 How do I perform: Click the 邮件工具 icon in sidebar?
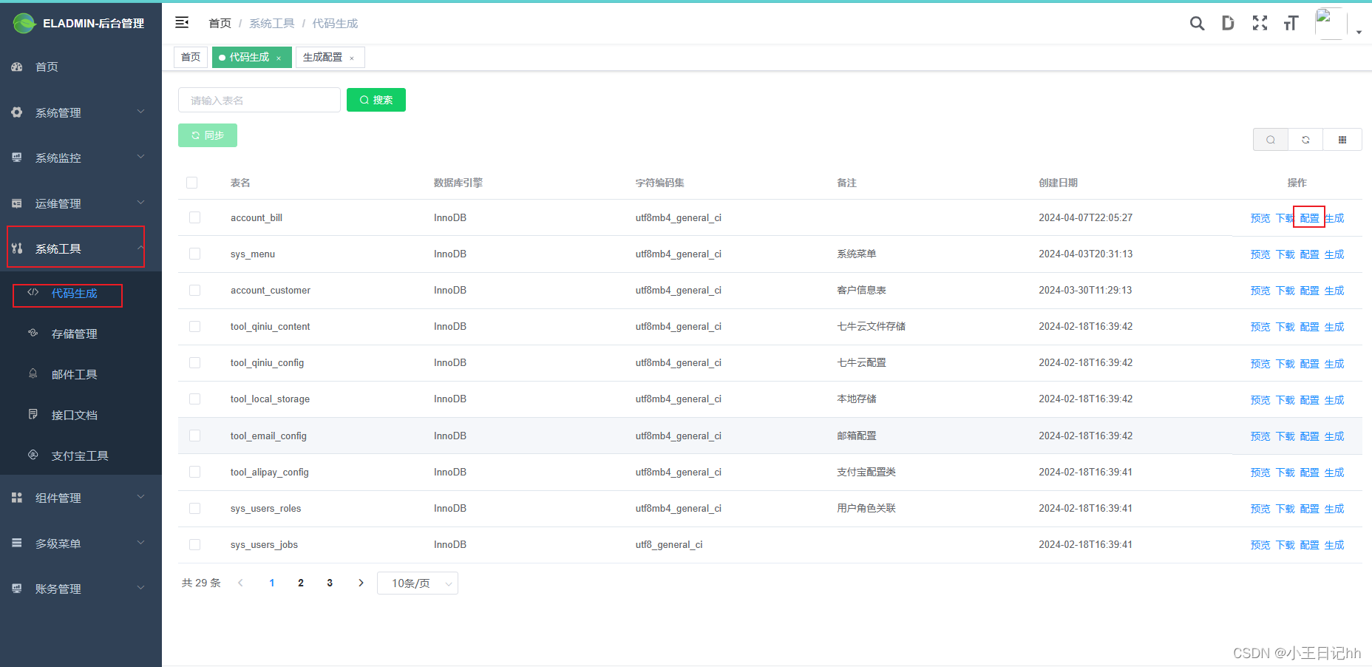click(x=33, y=373)
